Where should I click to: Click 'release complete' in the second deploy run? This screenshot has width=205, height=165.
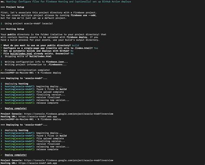click(x=47, y=149)
